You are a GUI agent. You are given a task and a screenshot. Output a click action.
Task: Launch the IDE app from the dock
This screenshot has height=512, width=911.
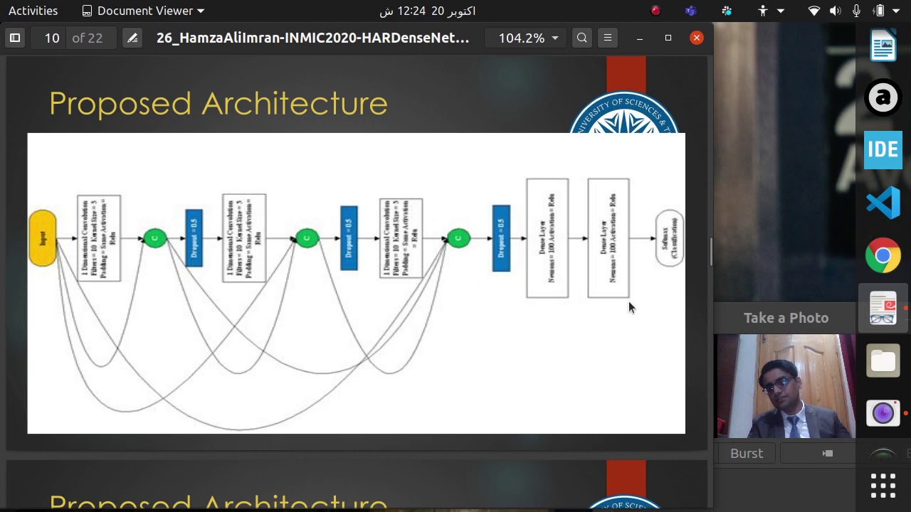point(883,150)
